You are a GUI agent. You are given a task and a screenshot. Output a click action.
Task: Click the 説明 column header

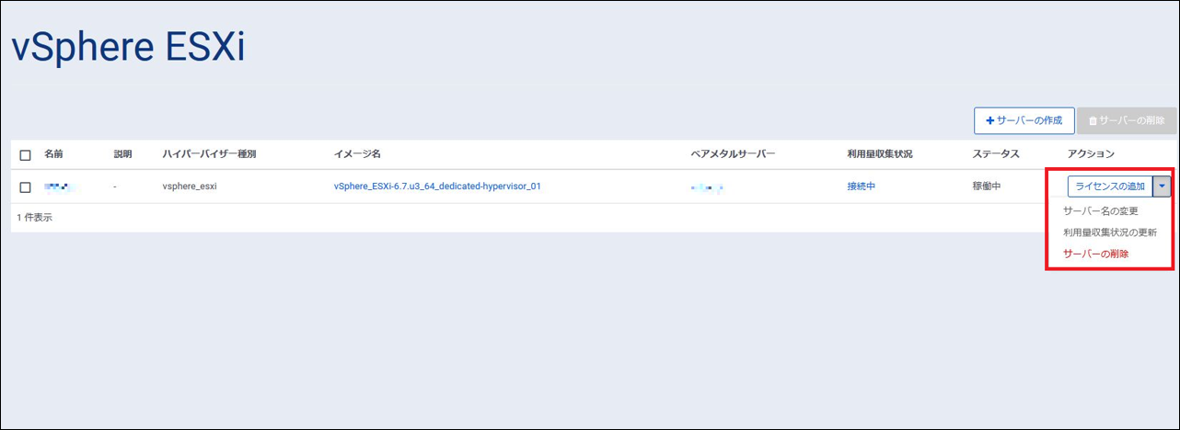(x=123, y=154)
